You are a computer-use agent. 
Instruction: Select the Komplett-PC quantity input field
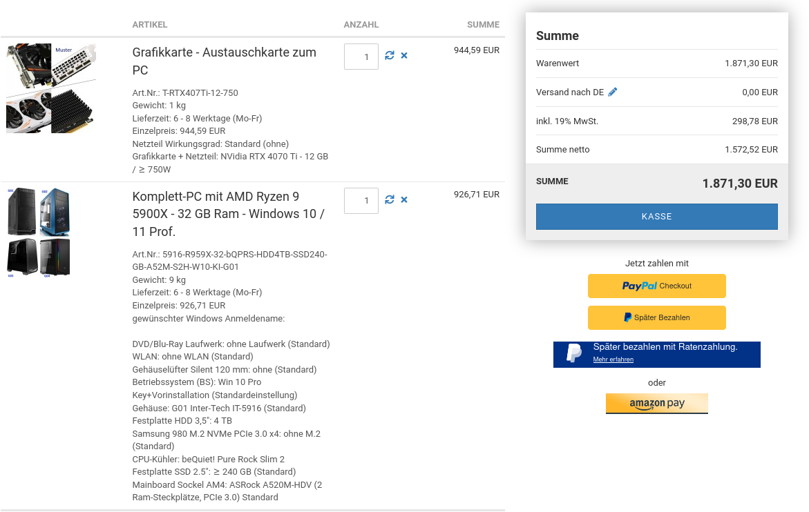pyautogui.click(x=361, y=200)
